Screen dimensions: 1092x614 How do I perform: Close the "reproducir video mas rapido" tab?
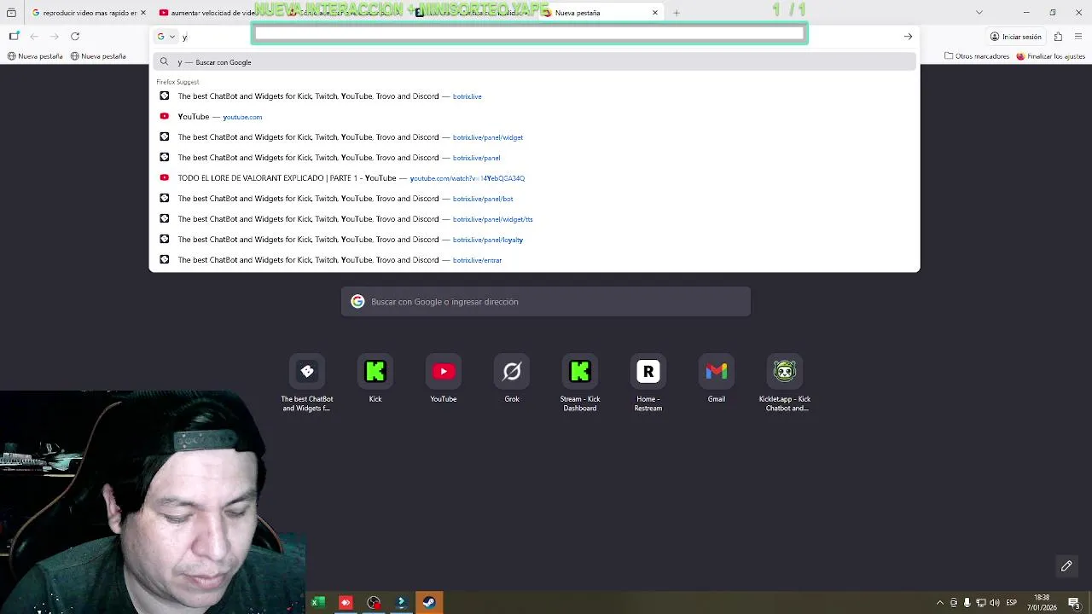(142, 13)
